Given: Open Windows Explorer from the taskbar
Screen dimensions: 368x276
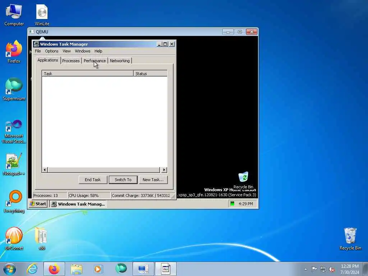Looking at the screenshot, I should pos(77,269).
